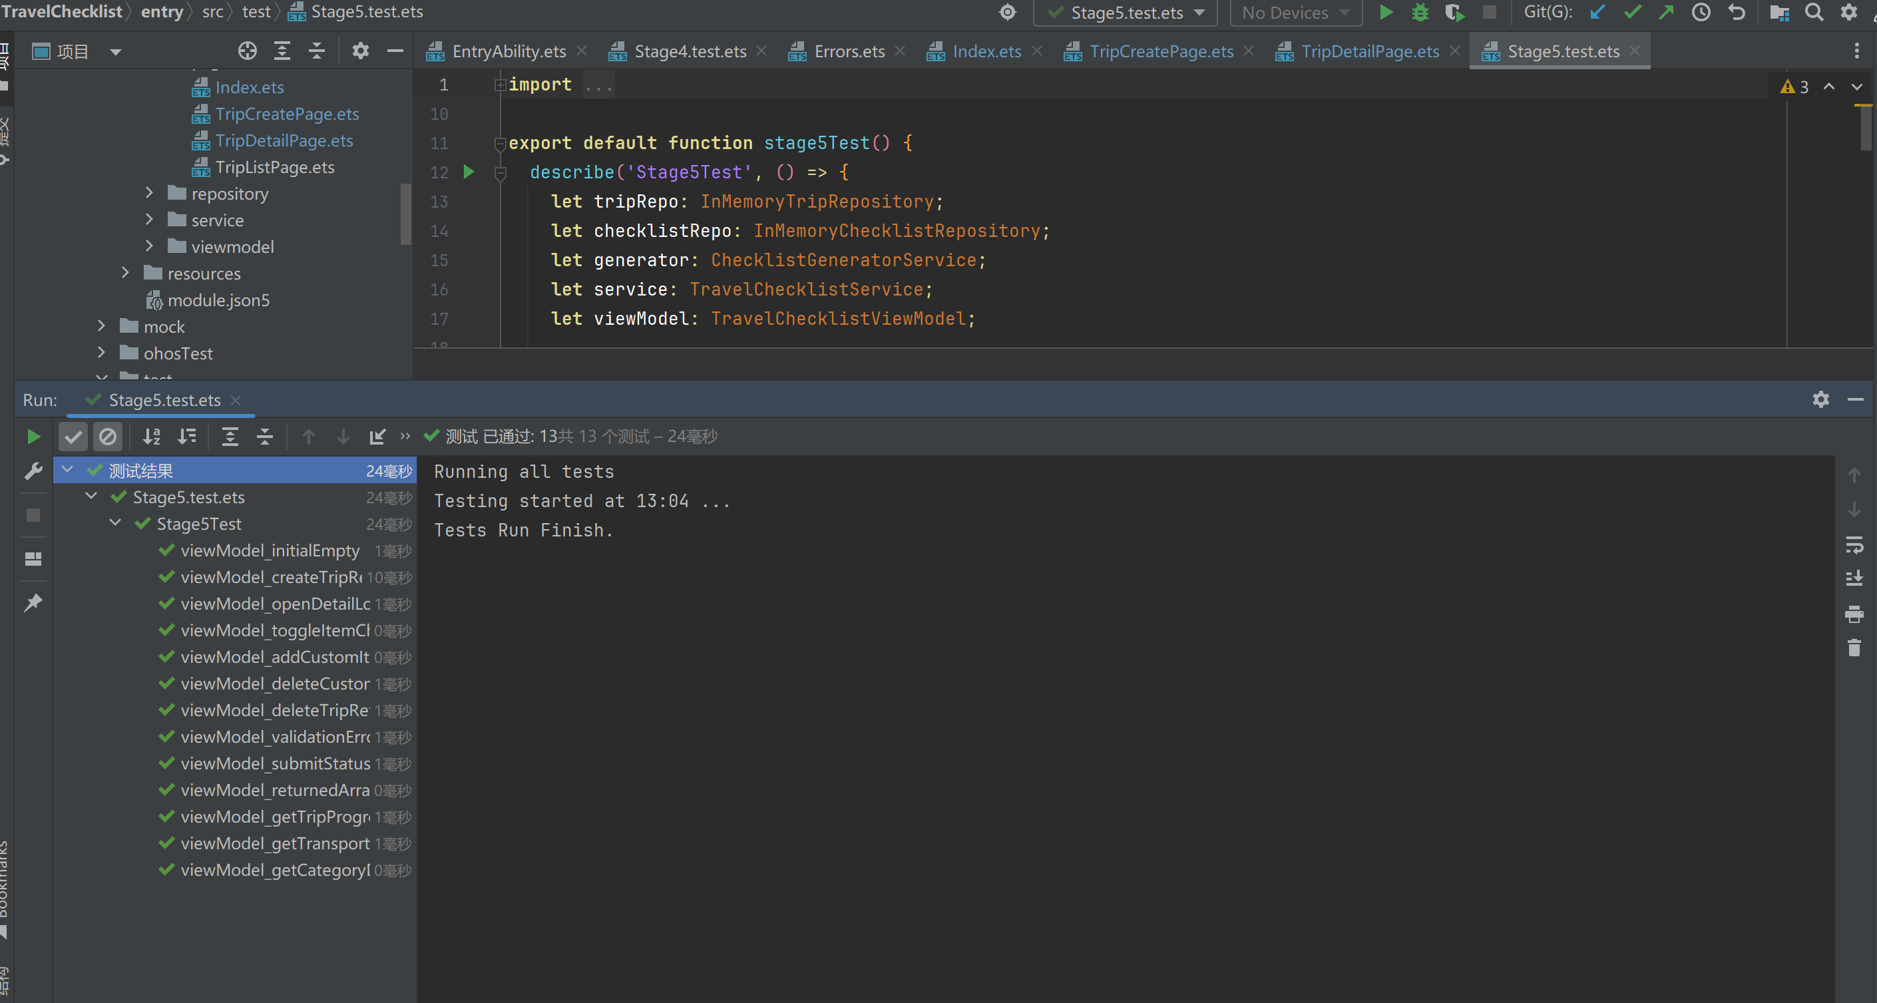
Task: Jump to next warning arrow in editor
Action: (x=1856, y=87)
